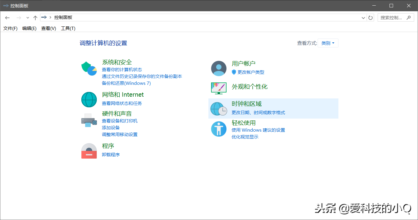The width and height of the screenshot is (418, 220).
Task: Refresh the Control Panel address bar
Action: coord(370,18)
